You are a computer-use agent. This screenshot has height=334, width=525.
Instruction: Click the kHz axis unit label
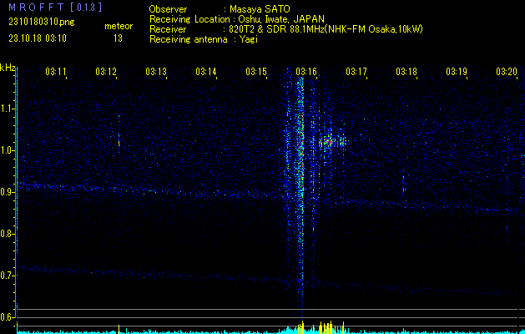(x=8, y=68)
